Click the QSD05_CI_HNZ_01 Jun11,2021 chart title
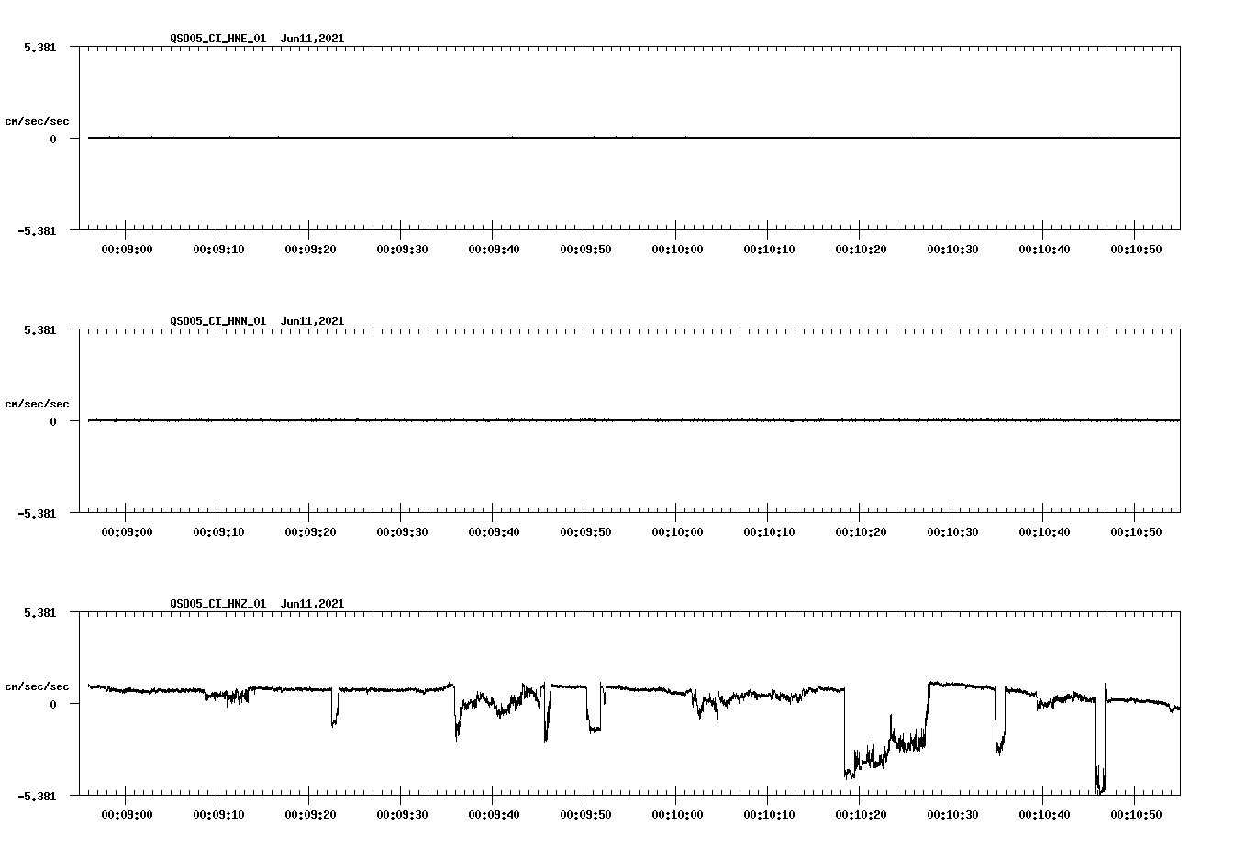This screenshot has width=1246, height=848. (257, 604)
